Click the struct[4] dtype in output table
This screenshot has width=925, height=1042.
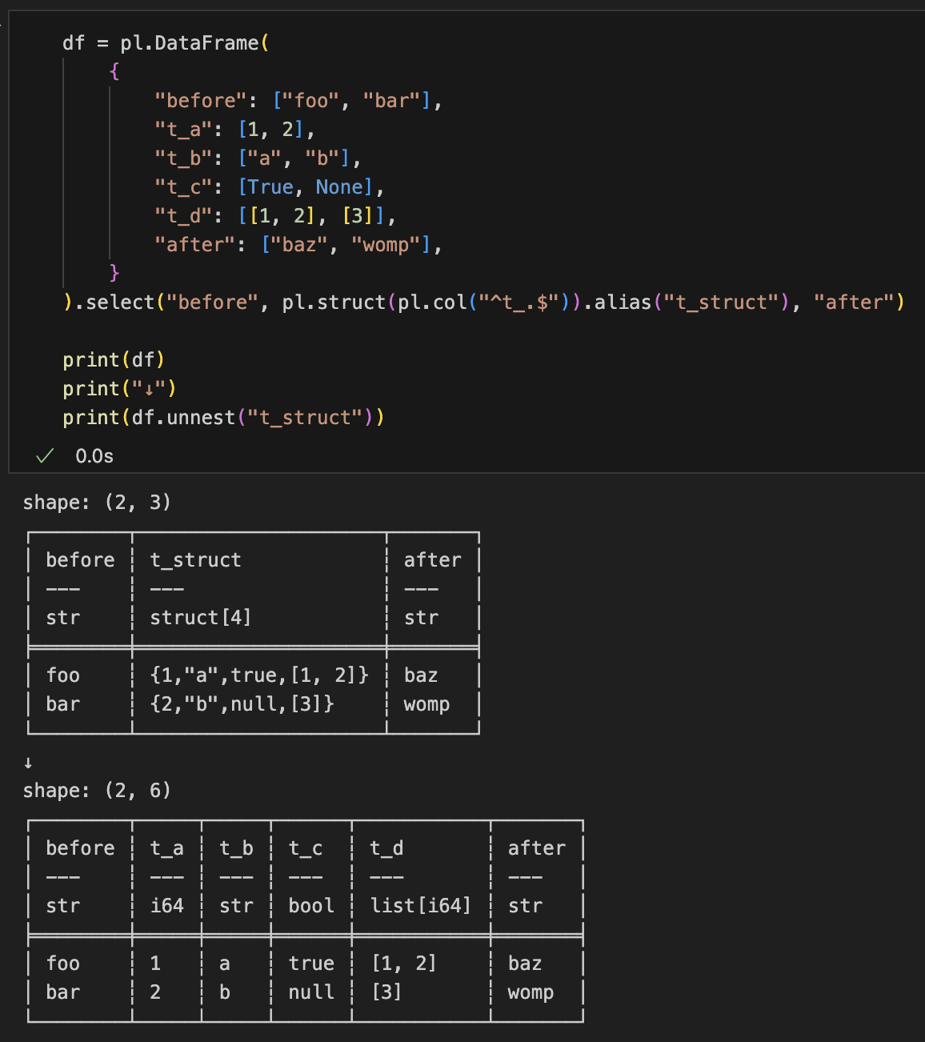click(201, 617)
